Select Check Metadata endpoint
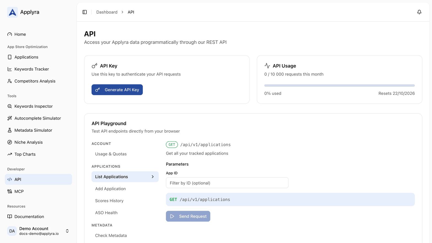This screenshot has height=243, width=432. 125,236
